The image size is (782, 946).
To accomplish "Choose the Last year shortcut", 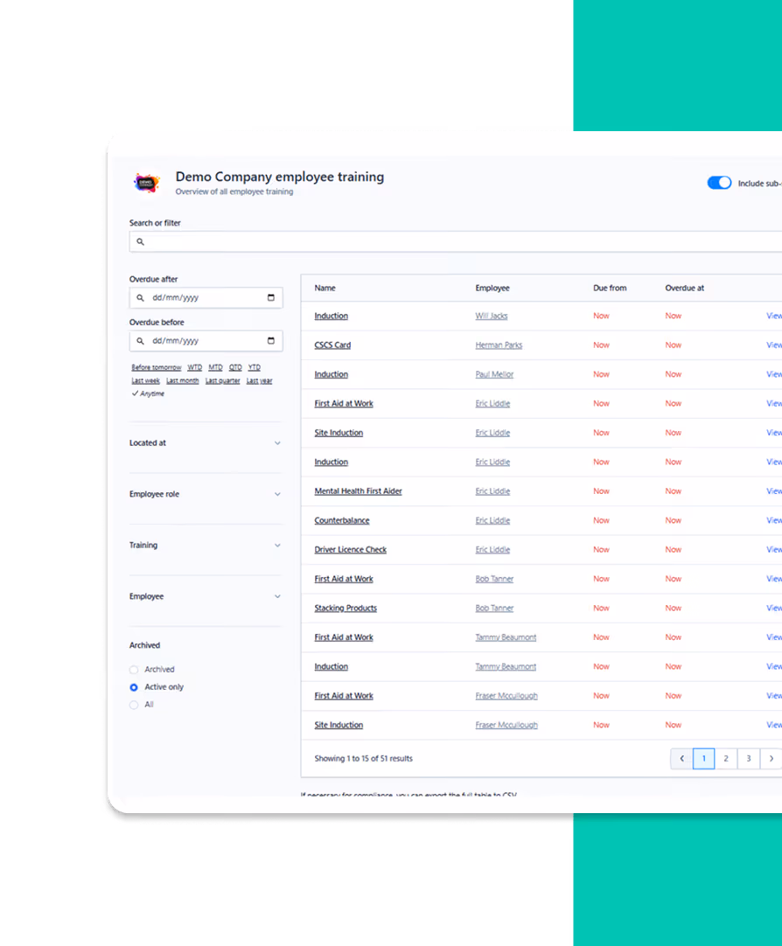I will (260, 380).
